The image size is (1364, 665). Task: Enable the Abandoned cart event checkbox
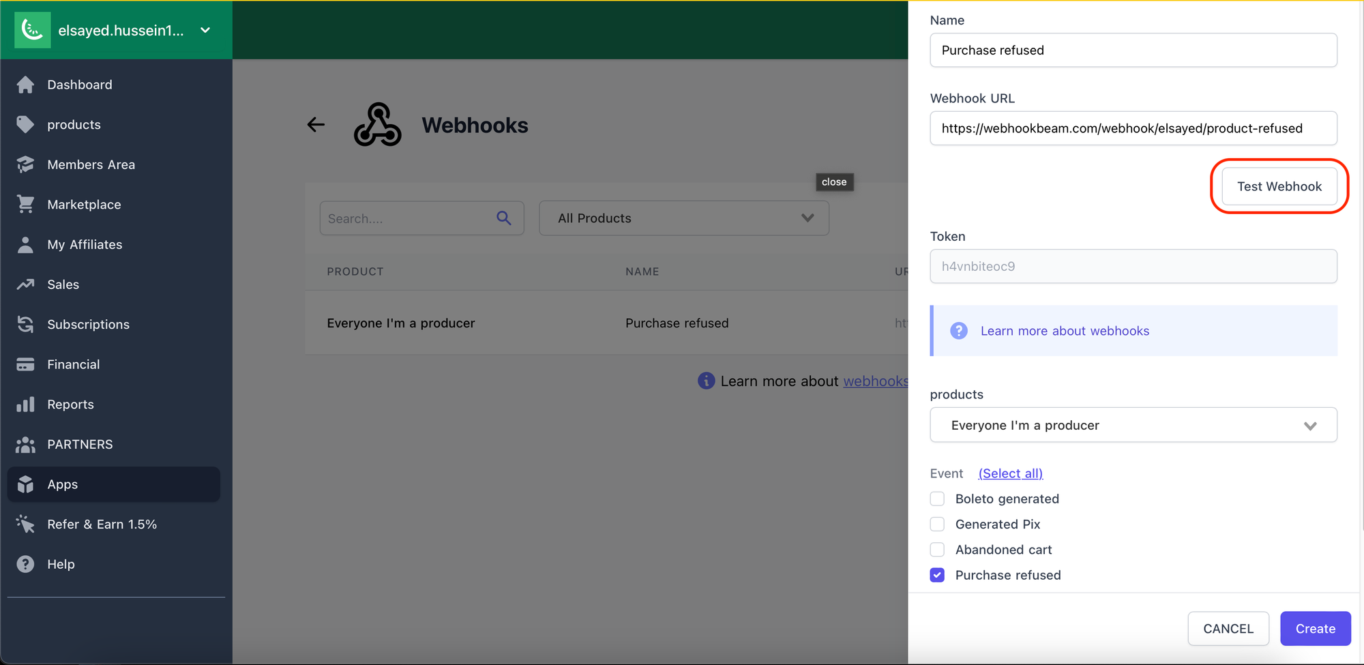click(x=937, y=550)
